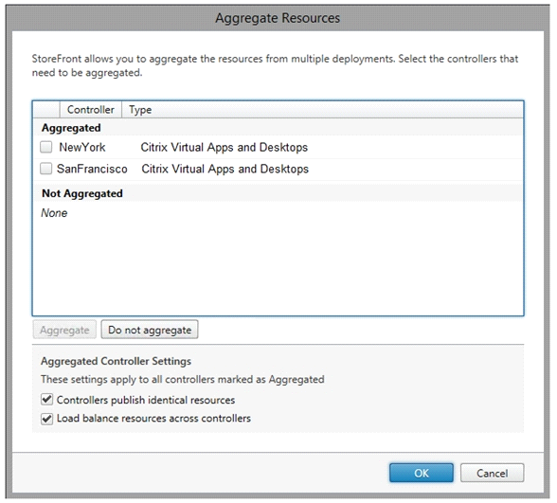Screen dimensions: 557x503
Task: Click NewYork's Citrix Virtual Apps and Desktops type
Action: pos(225,147)
